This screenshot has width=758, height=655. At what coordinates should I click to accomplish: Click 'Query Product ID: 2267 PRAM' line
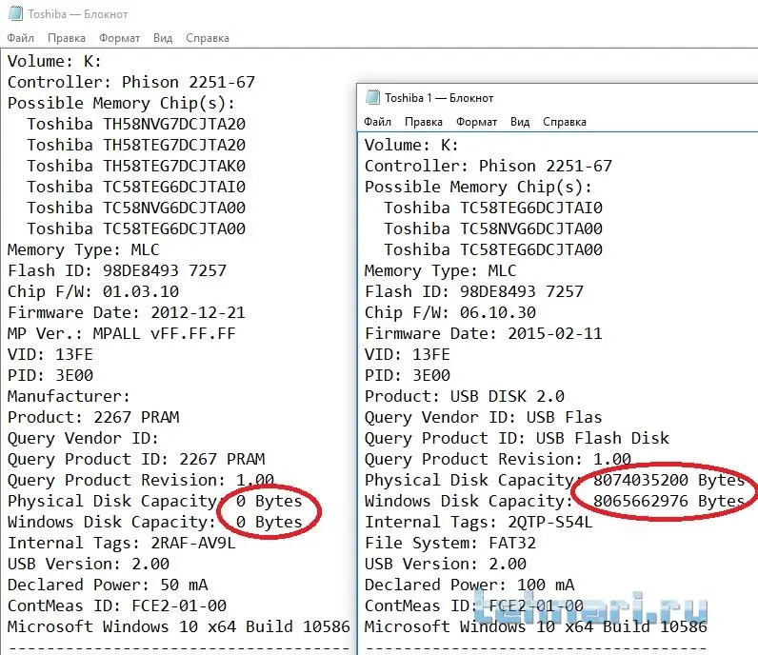136,459
